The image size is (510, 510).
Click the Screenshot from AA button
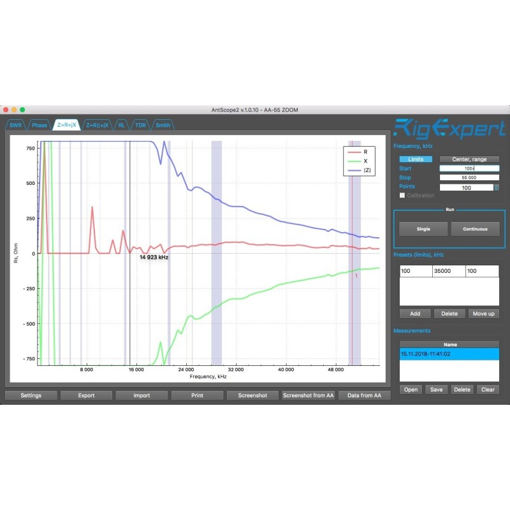[x=309, y=395]
